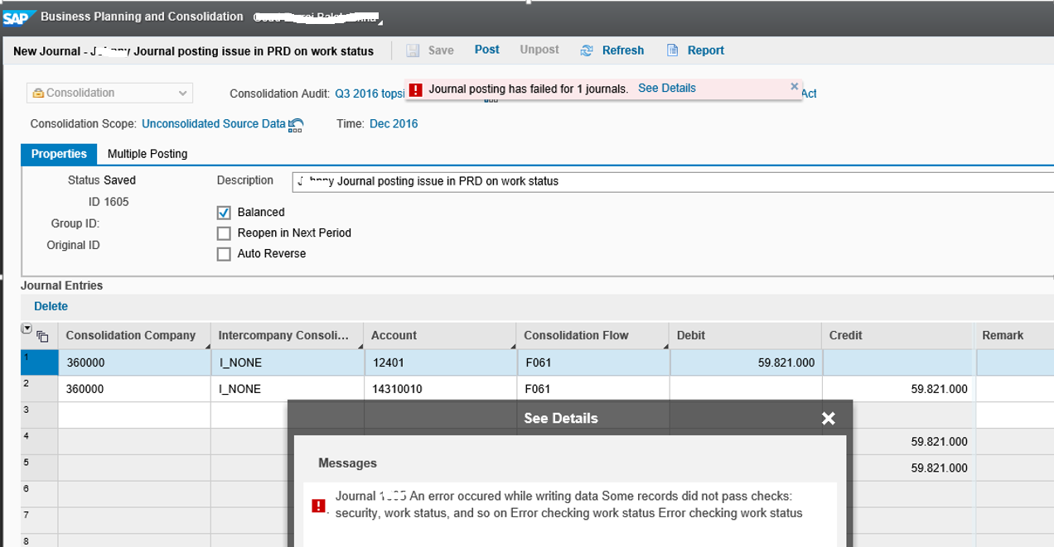
Task: Click the Q3 2016 Consolidation Audit link
Action: (x=370, y=94)
